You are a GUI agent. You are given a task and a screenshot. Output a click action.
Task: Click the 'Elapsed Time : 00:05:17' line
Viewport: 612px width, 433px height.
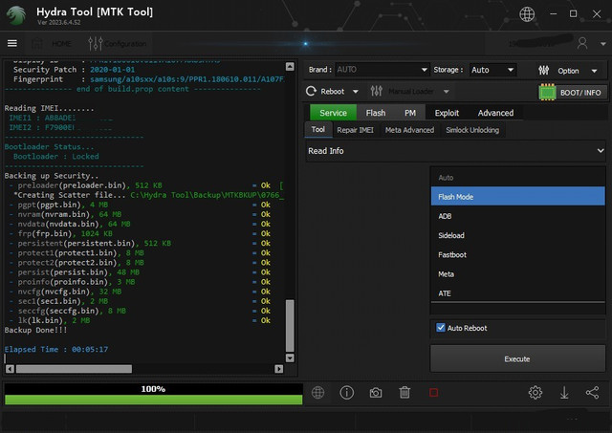(x=56, y=350)
